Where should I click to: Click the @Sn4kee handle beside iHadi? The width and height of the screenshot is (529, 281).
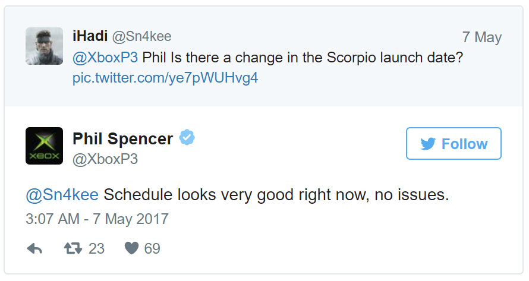[141, 36]
